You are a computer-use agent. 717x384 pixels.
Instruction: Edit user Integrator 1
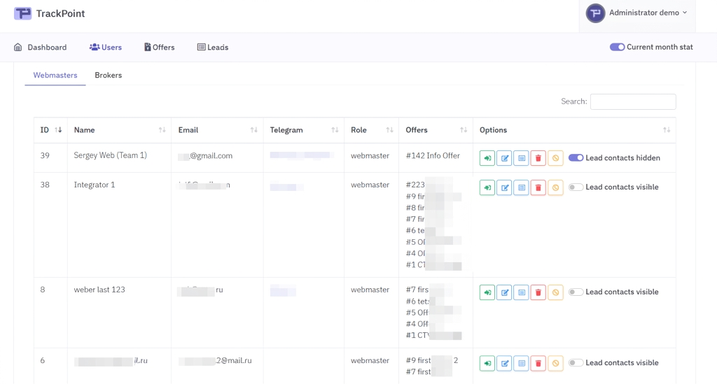(x=504, y=187)
